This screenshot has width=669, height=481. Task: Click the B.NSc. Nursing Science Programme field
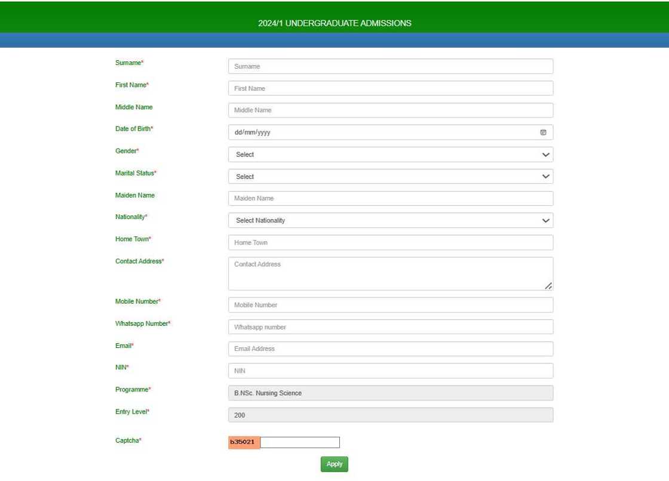390,393
